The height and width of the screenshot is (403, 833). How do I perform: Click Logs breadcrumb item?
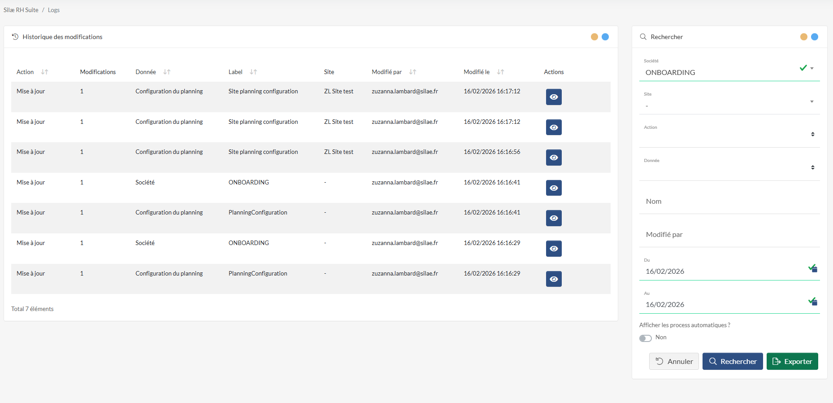click(x=54, y=10)
